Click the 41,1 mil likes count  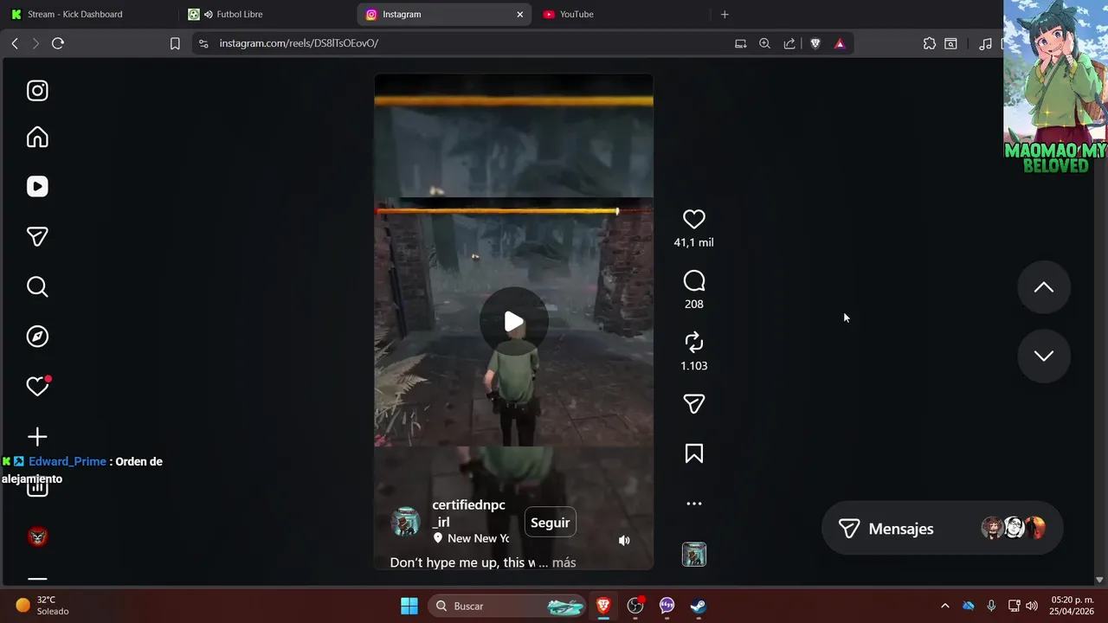(x=694, y=243)
